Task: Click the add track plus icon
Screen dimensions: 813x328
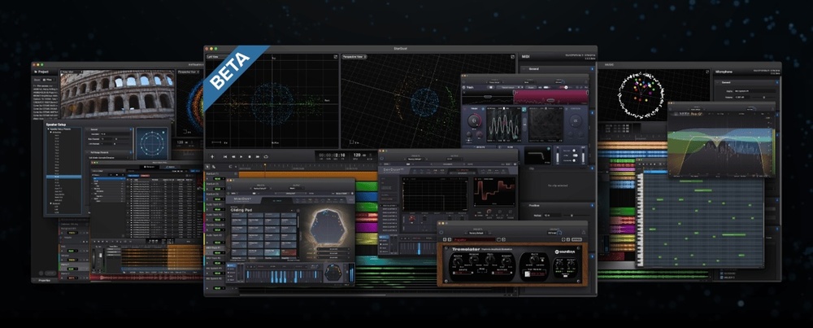Action: point(213,155)
